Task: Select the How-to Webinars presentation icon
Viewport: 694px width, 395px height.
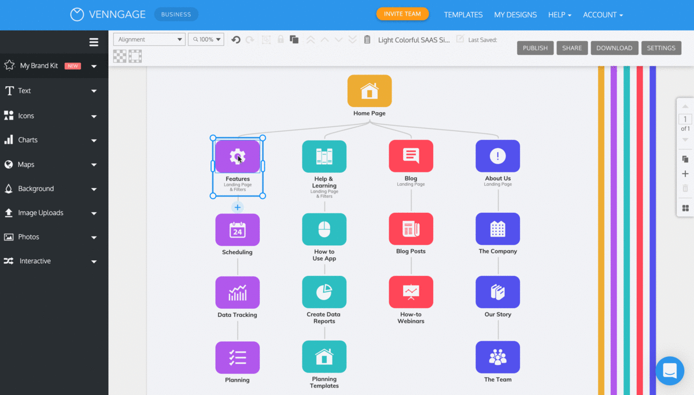Action: pyautogui.click(x=411, y=292)
